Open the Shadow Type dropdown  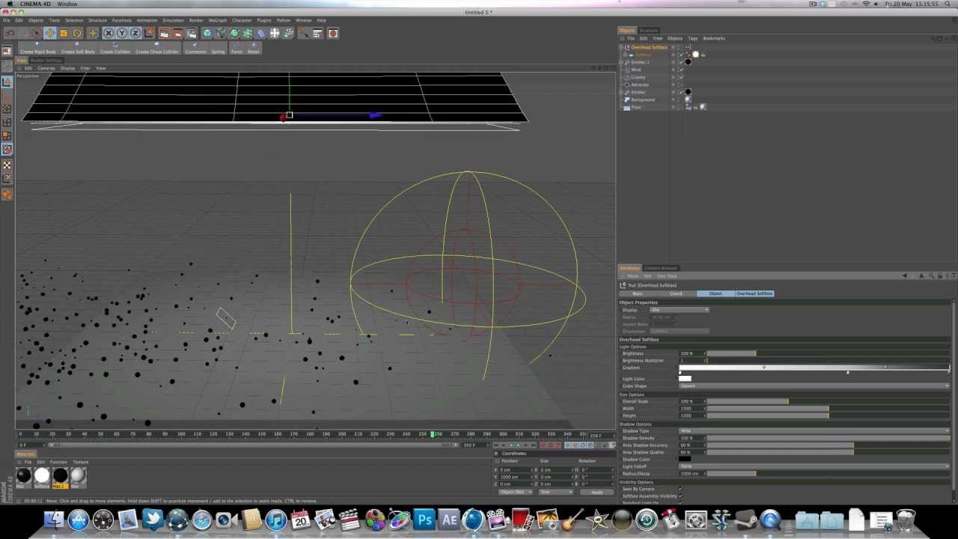pos(814,431)
